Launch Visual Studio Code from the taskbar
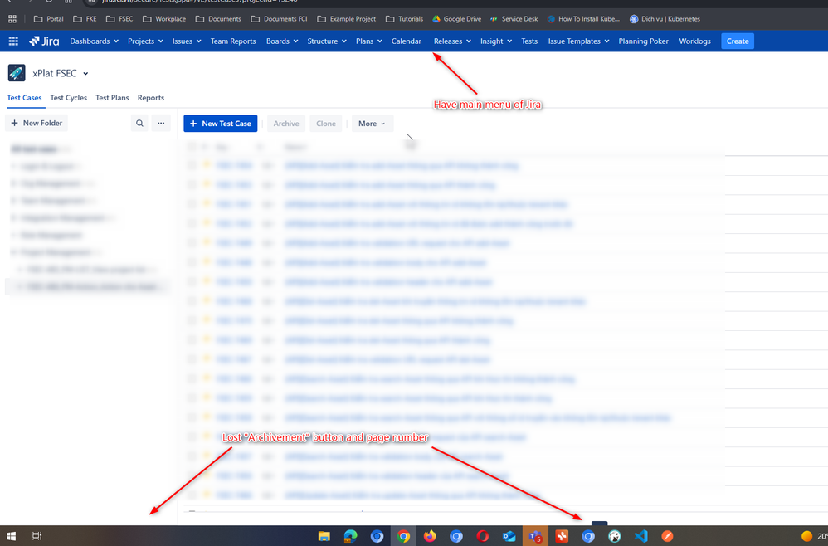Viewport: 828px width, 546px height. coord(640,536)
